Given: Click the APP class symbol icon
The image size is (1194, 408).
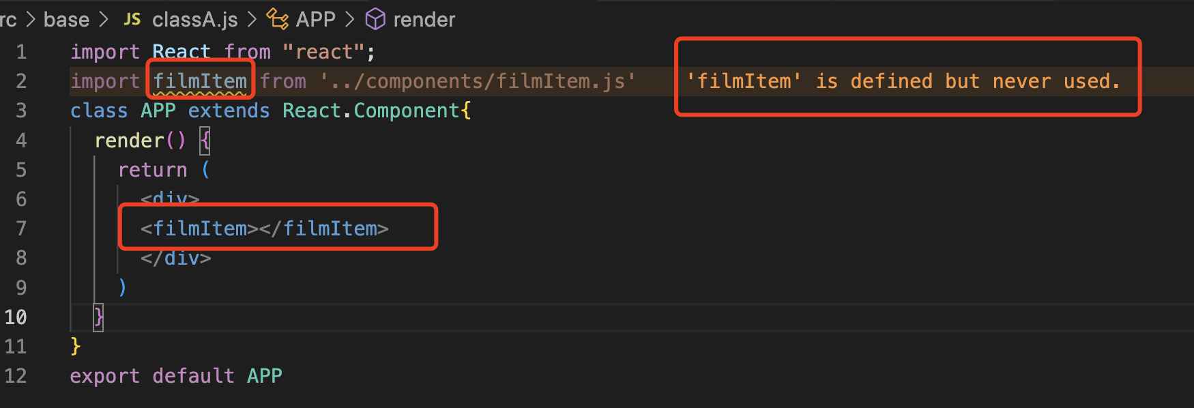Looking at the screenshot, I should pyautogui.click(x=277, y=19).
